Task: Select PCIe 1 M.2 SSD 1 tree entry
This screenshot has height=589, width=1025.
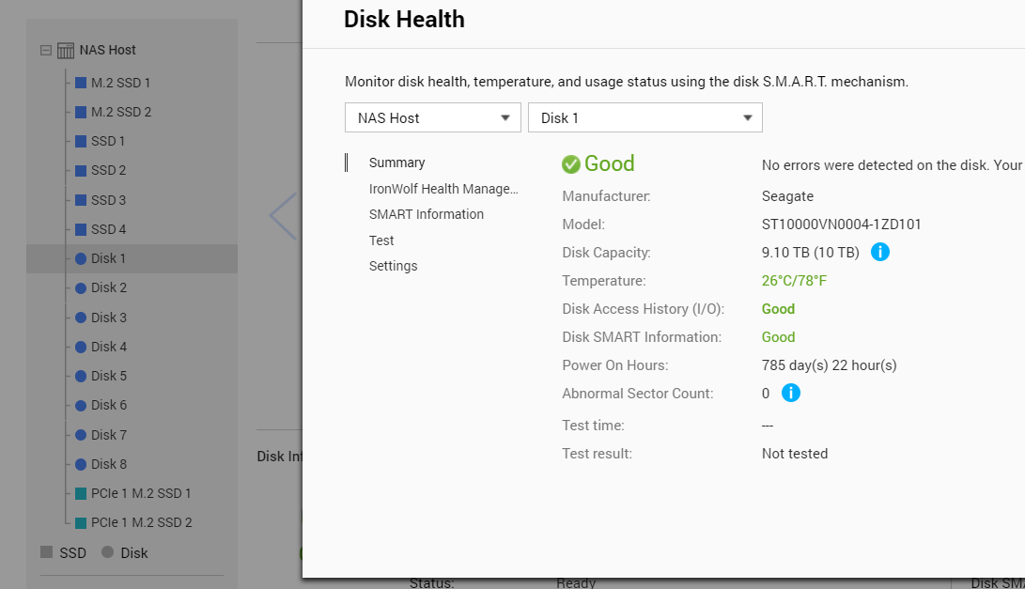Action: [141, 493]
